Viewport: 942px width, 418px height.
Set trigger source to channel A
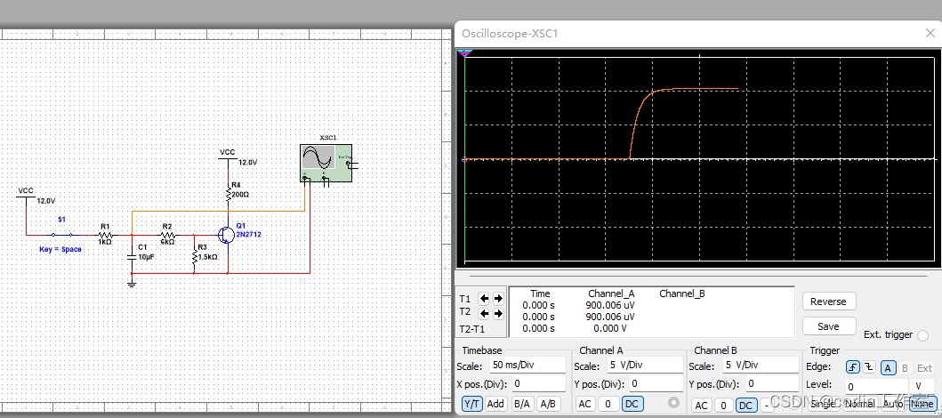tap(889, 367)
